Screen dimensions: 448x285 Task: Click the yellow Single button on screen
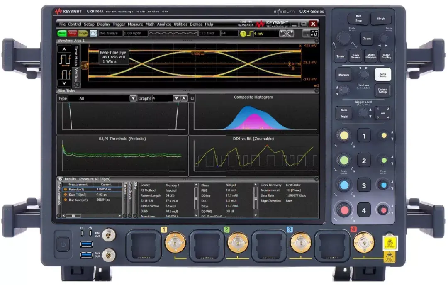click(83, 34)
